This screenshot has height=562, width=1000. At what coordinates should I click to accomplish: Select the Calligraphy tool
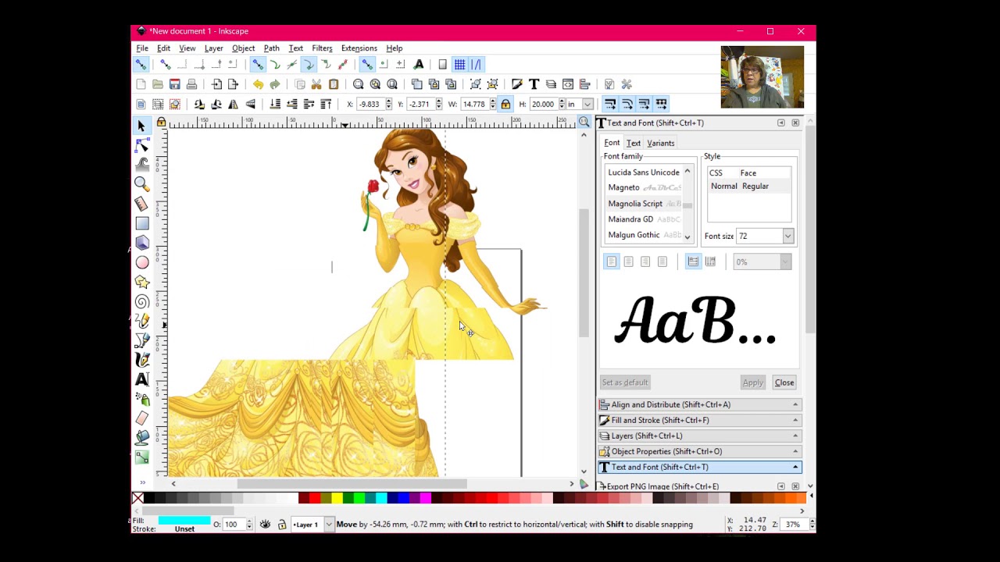click(x=141, y=360)
